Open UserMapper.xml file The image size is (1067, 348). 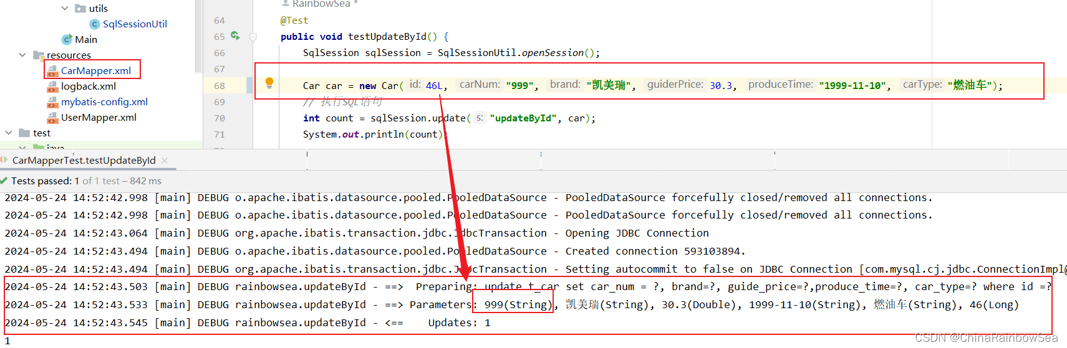click(x=99, y=117)
